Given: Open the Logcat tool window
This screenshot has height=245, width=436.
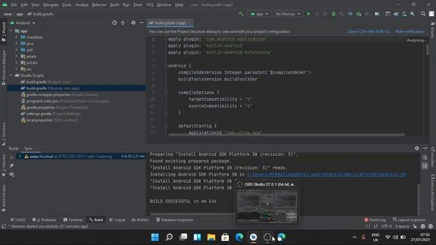Looking at the screenshot, I should pyautogui.click(x=117, y=220).
